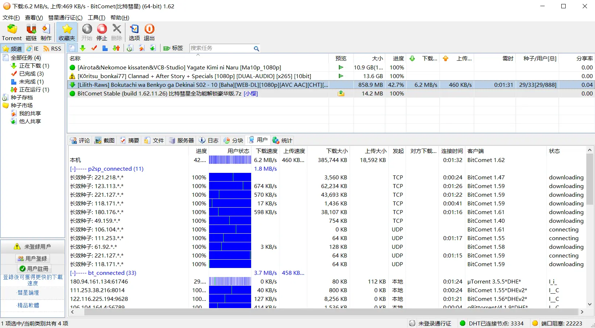Viewport: 595px width, 328px height.
Task: Switch to the RSS tab
Action: pos(53,48)
